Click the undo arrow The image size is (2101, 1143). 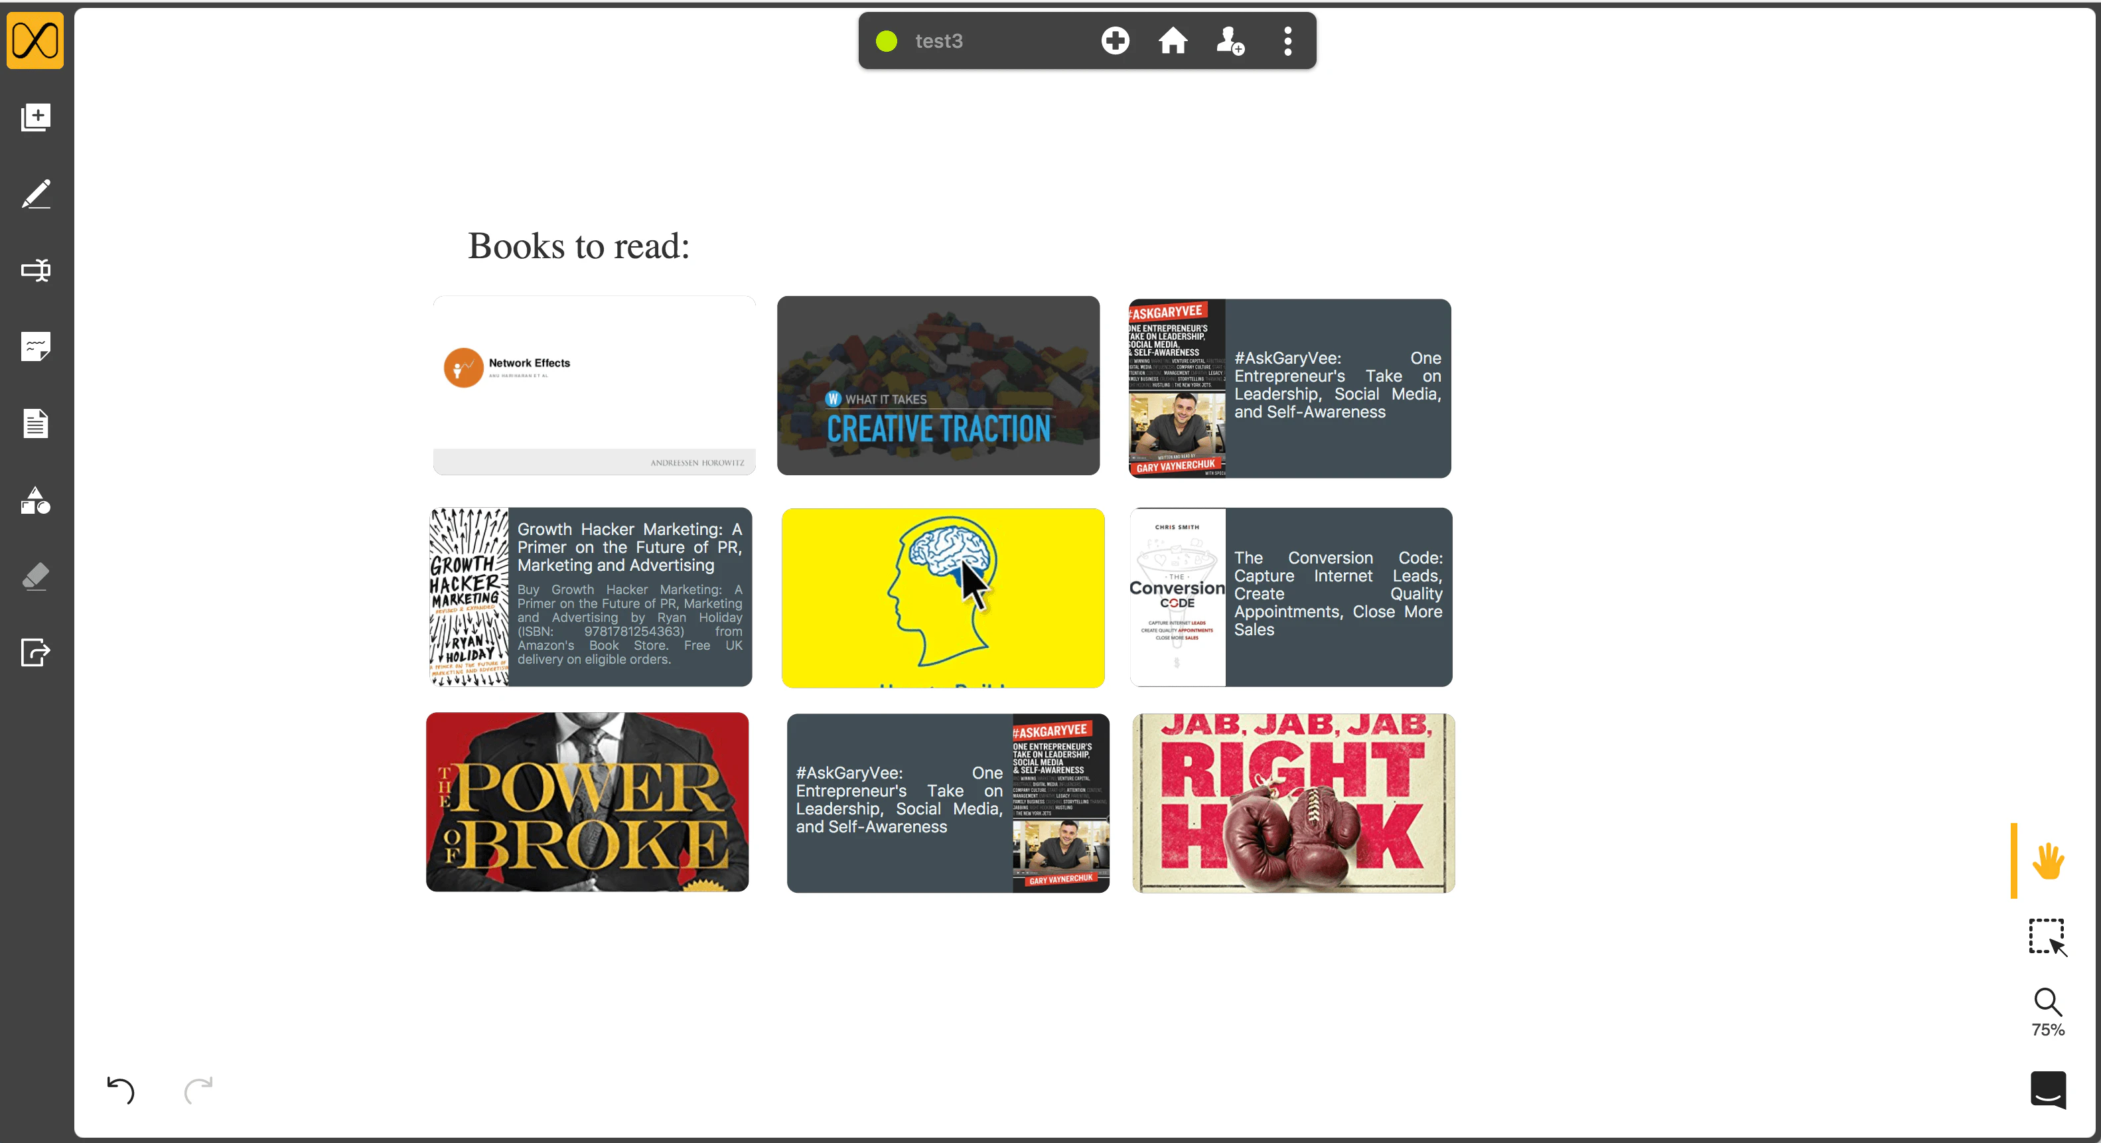click(x=121, y=1089)
